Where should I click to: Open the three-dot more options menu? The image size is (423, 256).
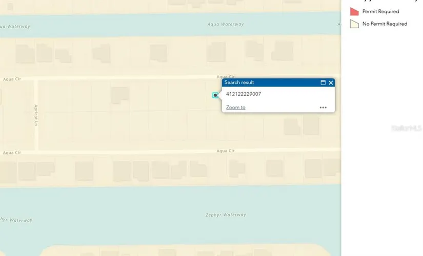323,108
